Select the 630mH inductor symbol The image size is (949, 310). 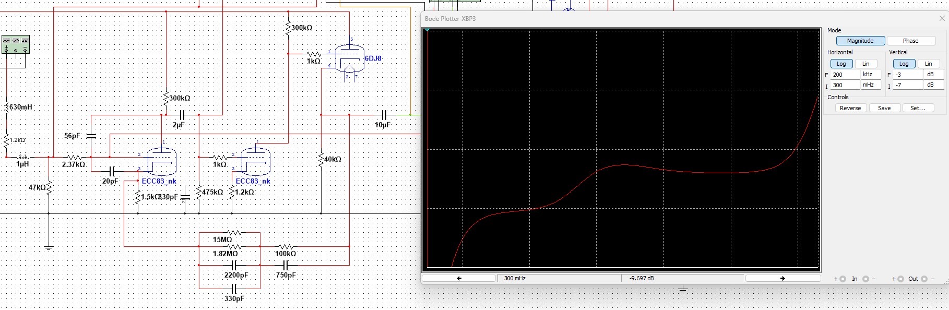(x=7, y=107)
